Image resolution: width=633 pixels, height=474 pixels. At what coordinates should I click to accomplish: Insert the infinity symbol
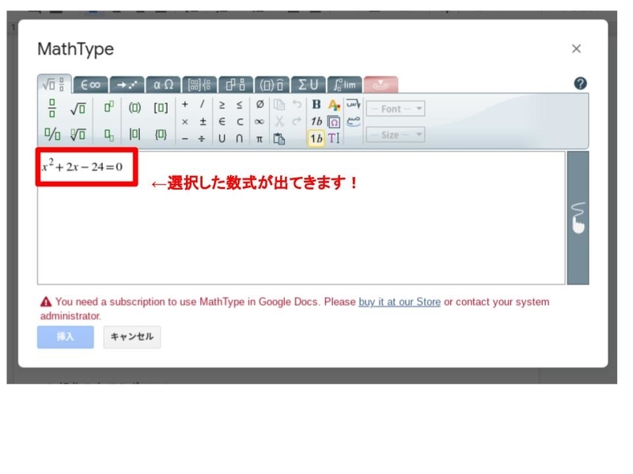coord(260,122)
